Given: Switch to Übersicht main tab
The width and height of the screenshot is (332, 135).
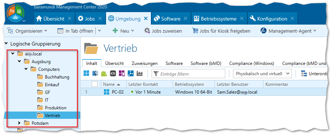Looking at the screenshot, I should (54, 19).
